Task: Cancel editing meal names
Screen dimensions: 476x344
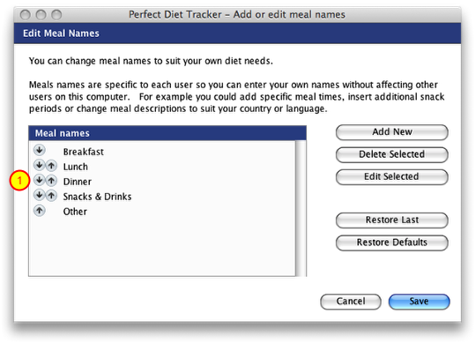Action: tap(351, 302)
